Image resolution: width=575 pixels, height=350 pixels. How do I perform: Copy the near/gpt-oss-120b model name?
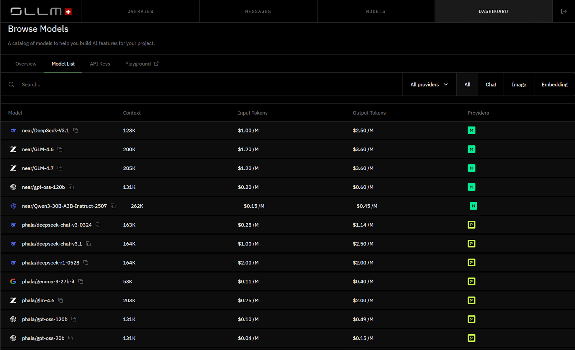coord(72,187)
